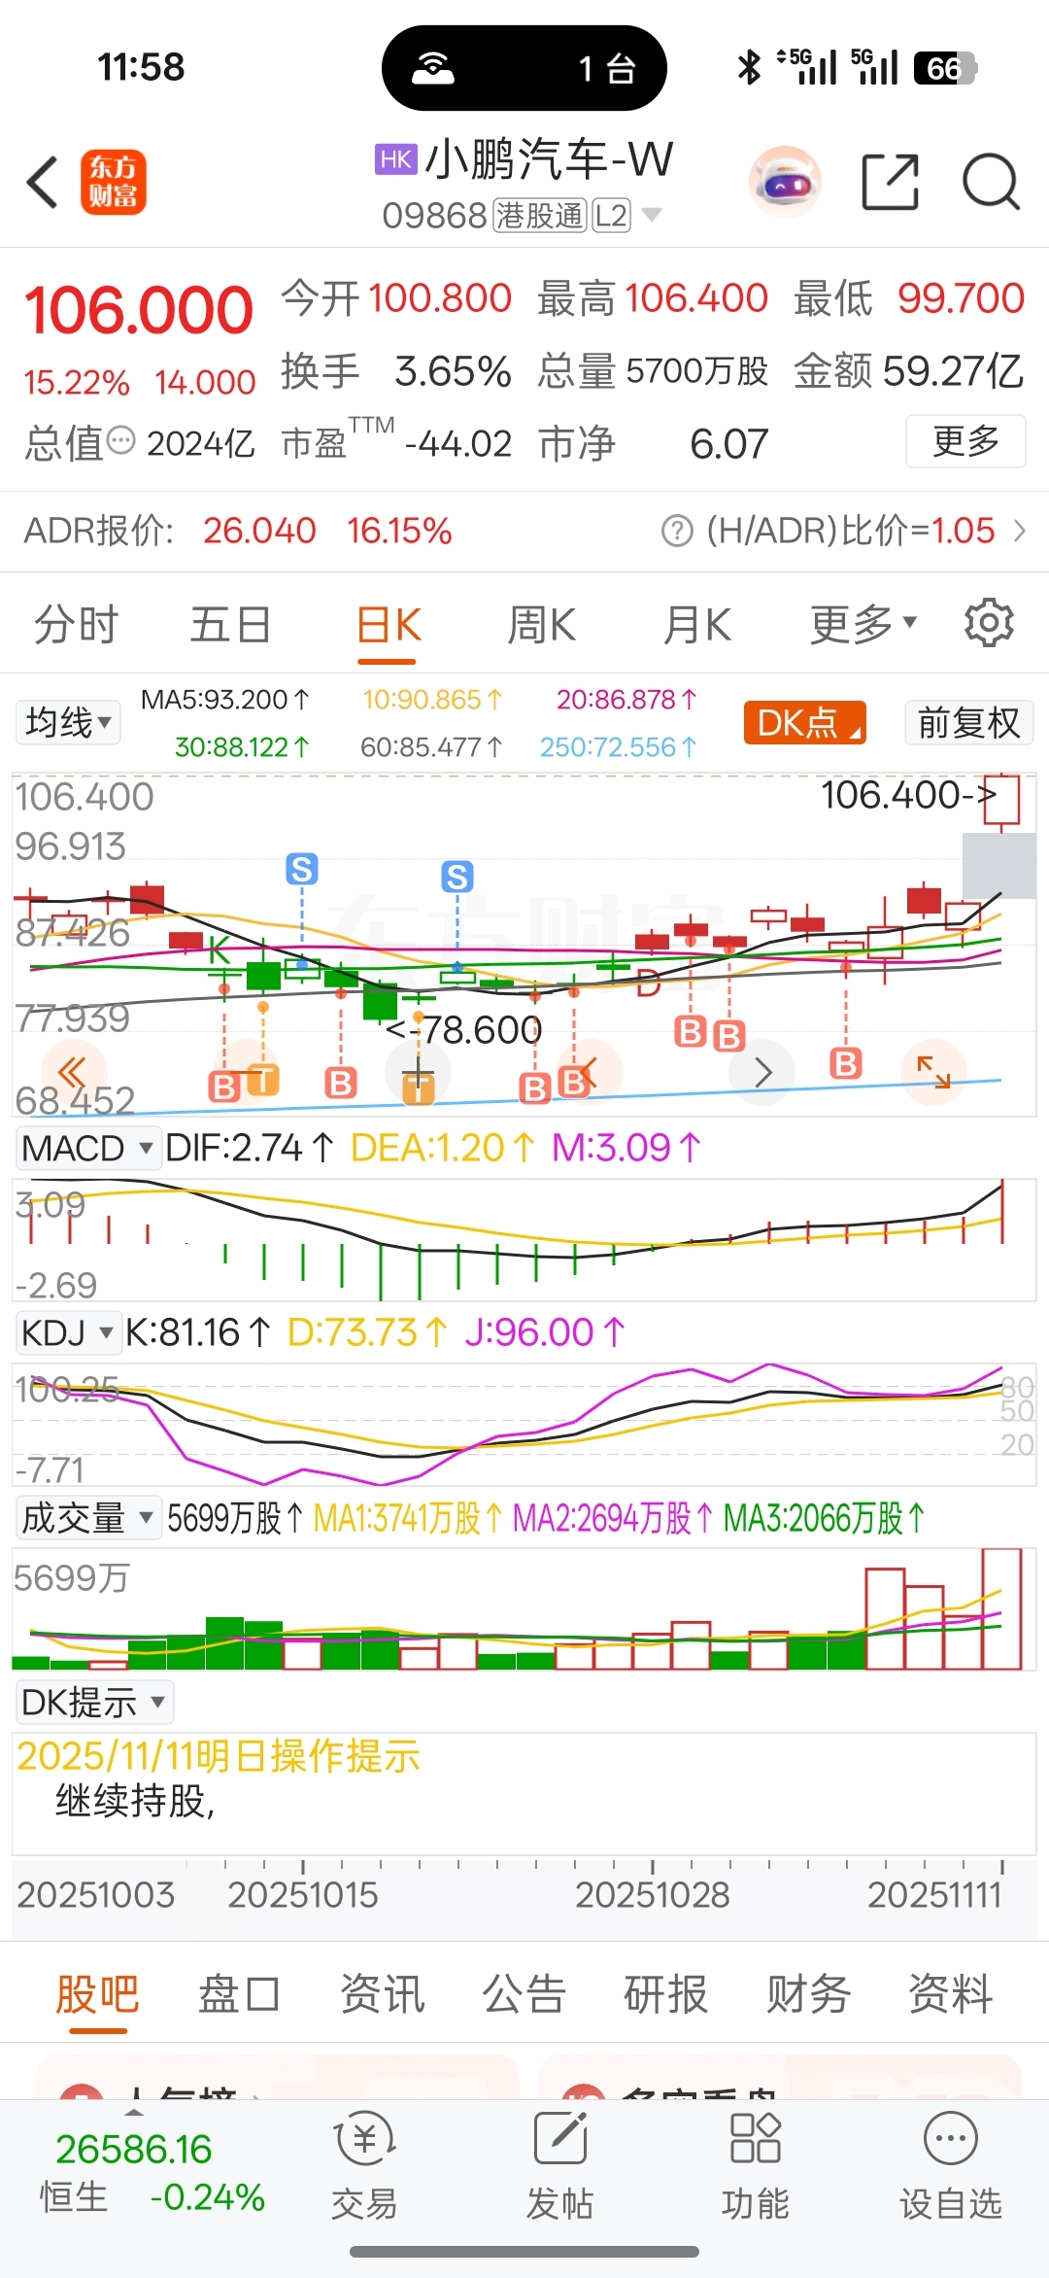The image size is (1049, 2278).
Task: Tap the MA5:93.200 value
Action: (225, 700)
